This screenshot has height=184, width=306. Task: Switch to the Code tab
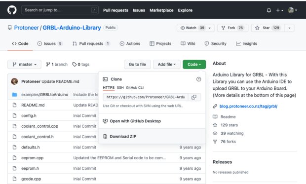20,43
